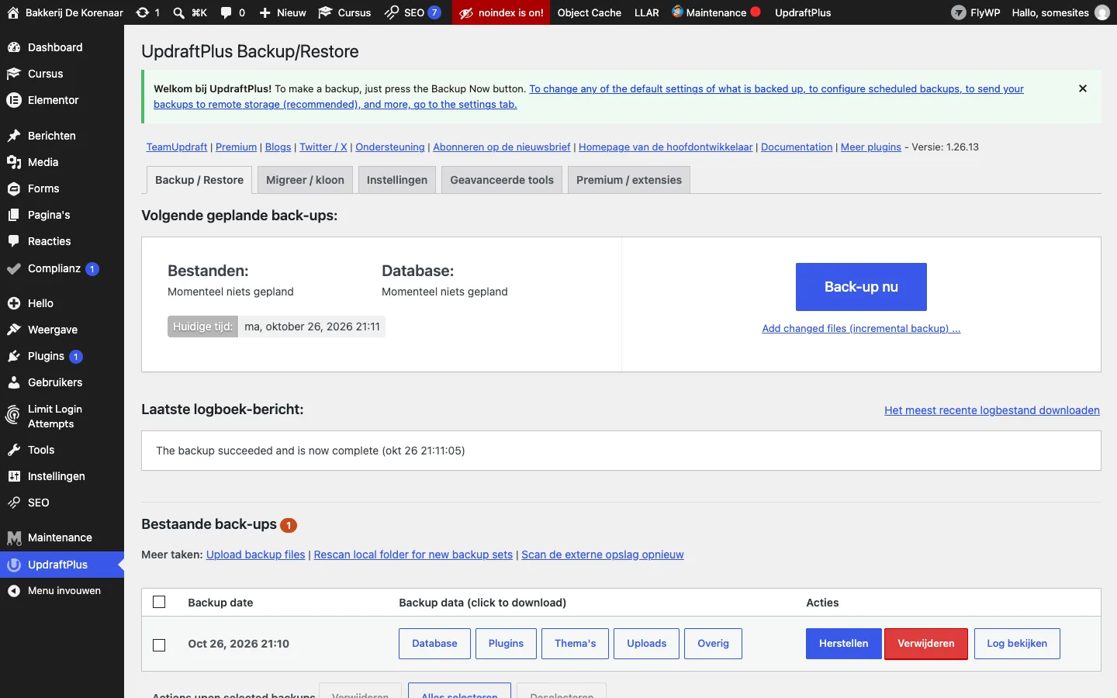Viewport: 1117px width, 698px height.
Task: Click the Reacties comment bubble icon
Action: (x=13, y=241)
